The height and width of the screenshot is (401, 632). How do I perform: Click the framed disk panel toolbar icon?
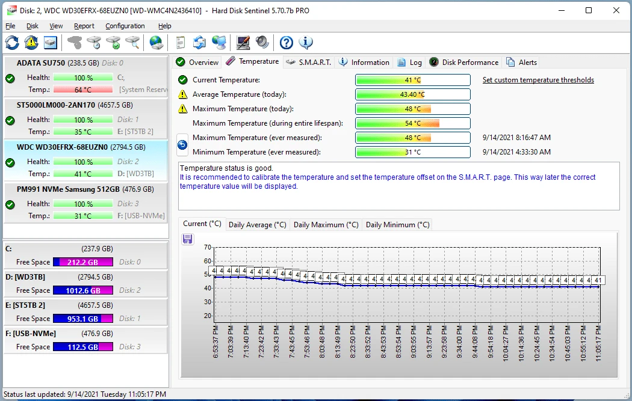51,43
